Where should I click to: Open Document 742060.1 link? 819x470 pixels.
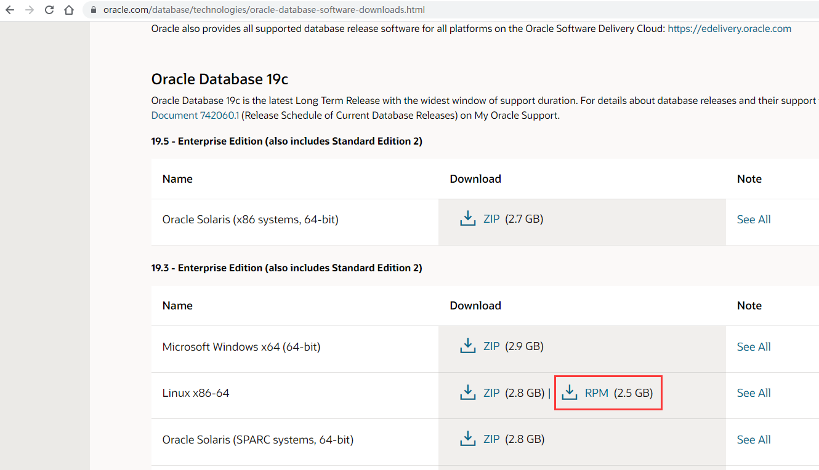point(195,115)
